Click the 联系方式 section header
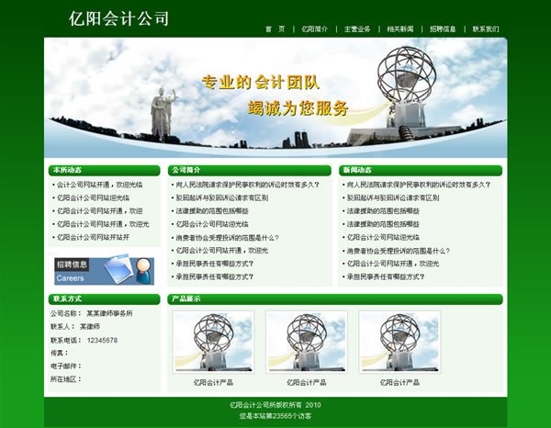 [x=67, y=298]
